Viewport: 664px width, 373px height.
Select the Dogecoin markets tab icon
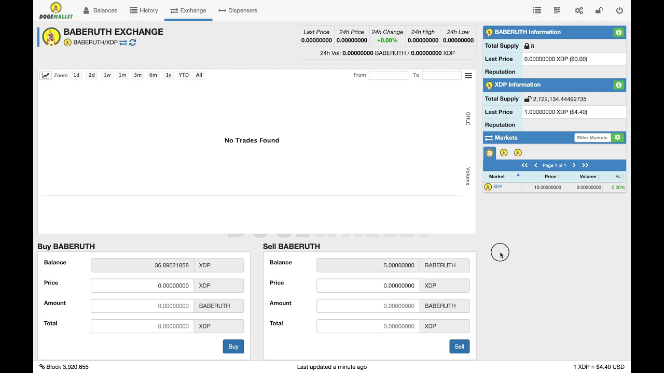pos(490,153)
